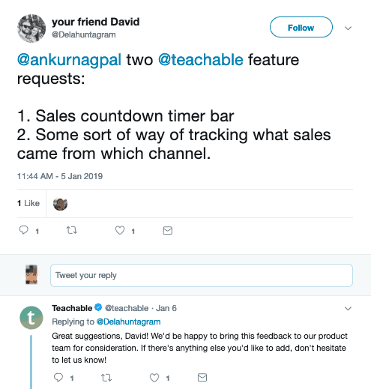The height and width of the screenshot is (389, 371).
Task: Reply to Teachable's response tweet
Action: (58, 377)
